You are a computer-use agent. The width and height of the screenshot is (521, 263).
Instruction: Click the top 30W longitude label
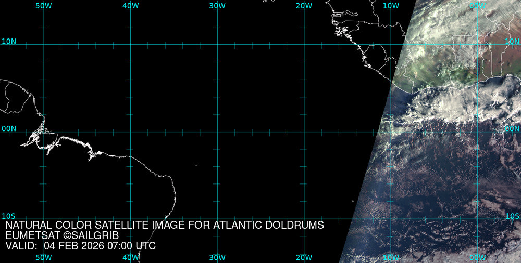[217, 6]
